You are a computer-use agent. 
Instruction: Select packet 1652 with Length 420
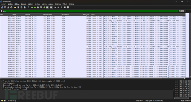[x=93, y=47]
